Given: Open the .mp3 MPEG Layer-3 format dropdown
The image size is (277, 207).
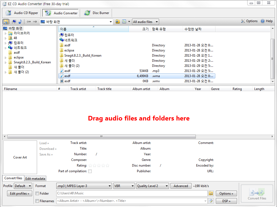Looking at the screenshot, I should pos(84,186).
